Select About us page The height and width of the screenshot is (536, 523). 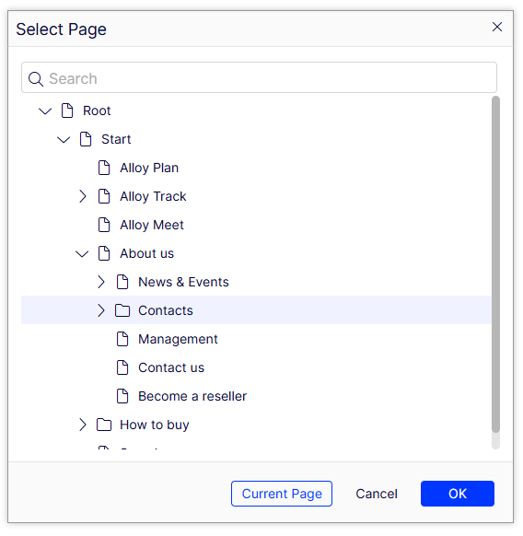tap(146, 253)
